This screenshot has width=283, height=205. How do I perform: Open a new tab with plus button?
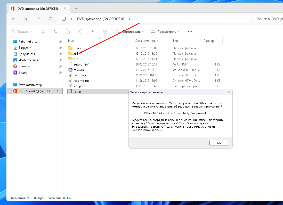click(76, 9)
